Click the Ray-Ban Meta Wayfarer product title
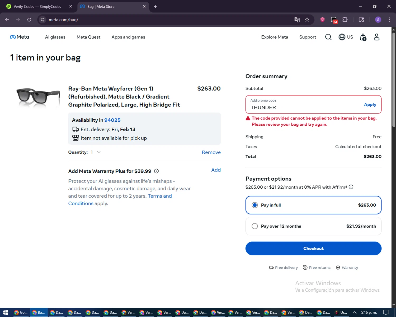 pos(124,97)
